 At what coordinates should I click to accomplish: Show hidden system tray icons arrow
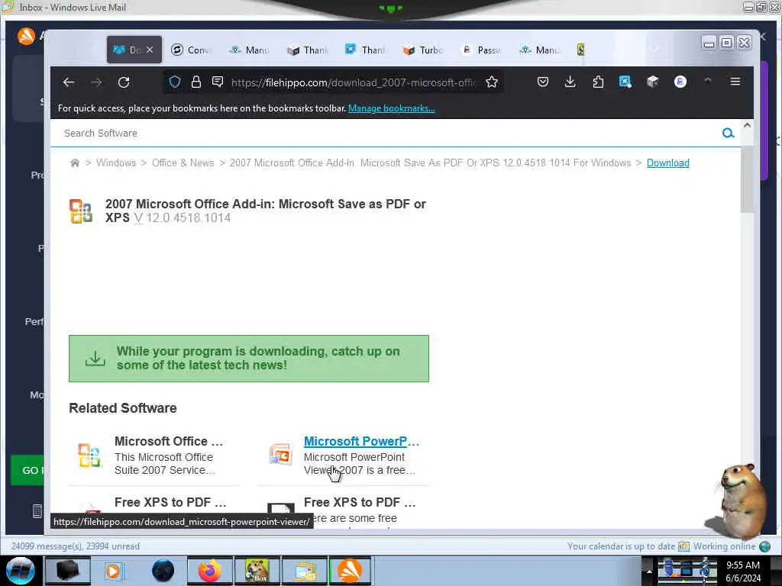pos(649,571)
